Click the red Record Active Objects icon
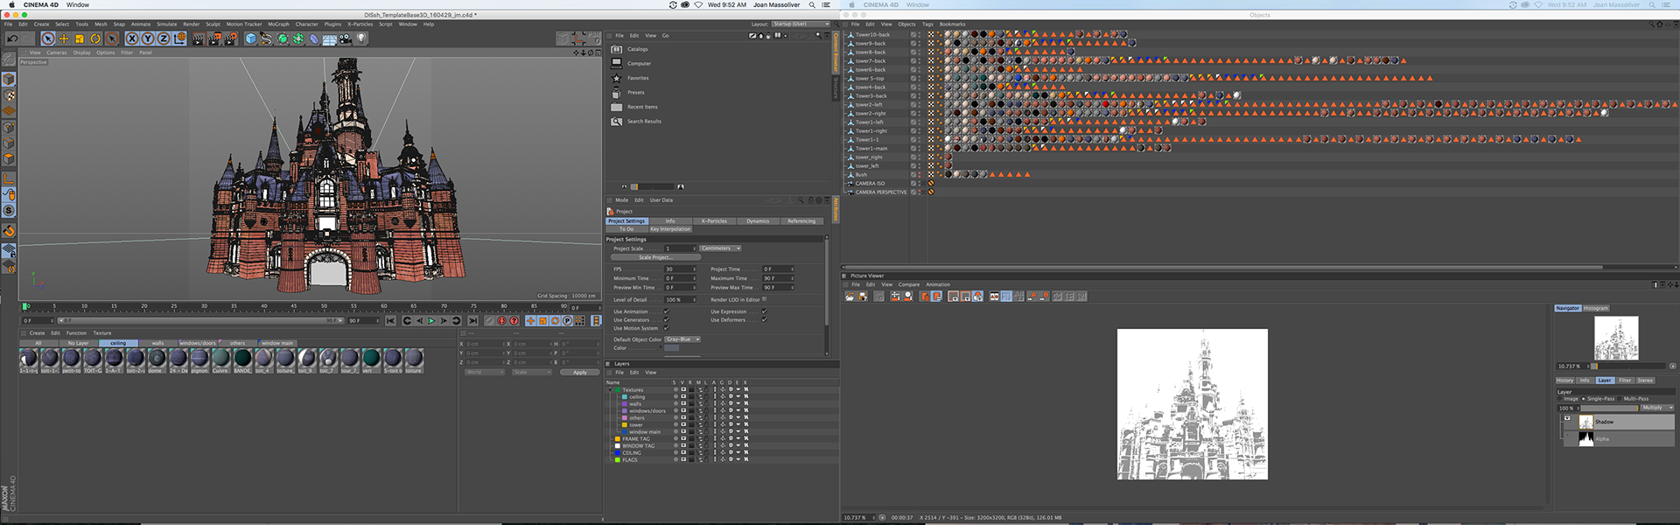 click(501, 320)
